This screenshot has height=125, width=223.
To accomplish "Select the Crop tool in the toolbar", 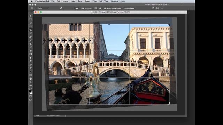I will click(31, 30).
